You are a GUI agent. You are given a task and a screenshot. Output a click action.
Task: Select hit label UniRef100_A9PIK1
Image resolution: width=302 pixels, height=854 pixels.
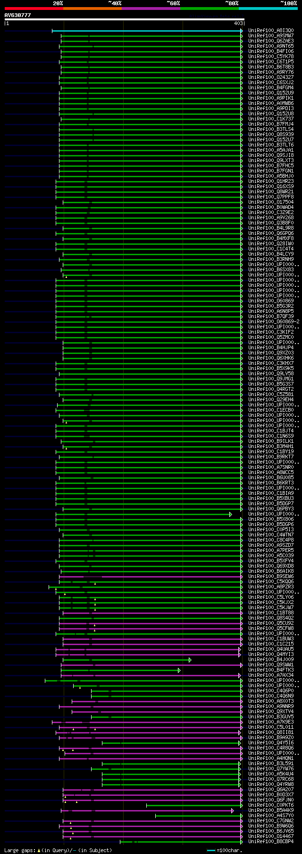[x=271, y=98]
